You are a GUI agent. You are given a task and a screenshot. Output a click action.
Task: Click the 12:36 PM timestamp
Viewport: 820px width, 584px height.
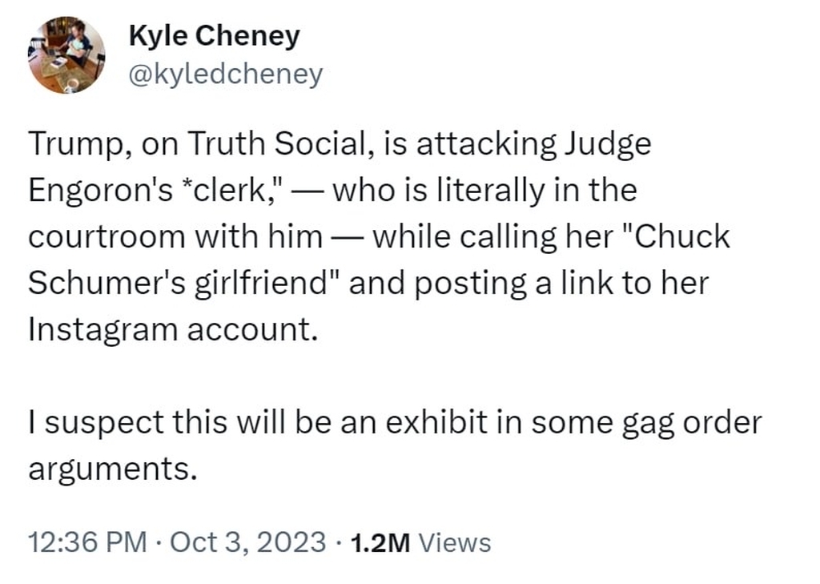[x=88, y=542]
